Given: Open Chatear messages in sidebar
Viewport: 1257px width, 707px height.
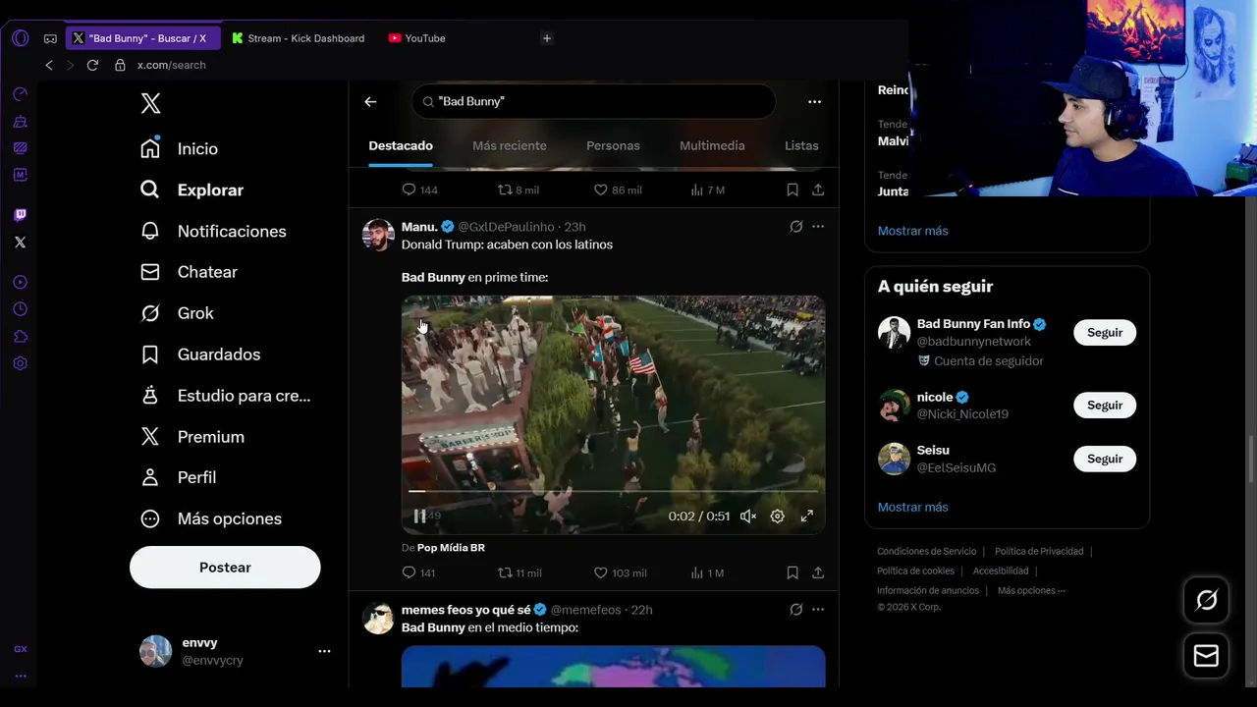Looking at the screenshot, I should [x=189, y=272].
